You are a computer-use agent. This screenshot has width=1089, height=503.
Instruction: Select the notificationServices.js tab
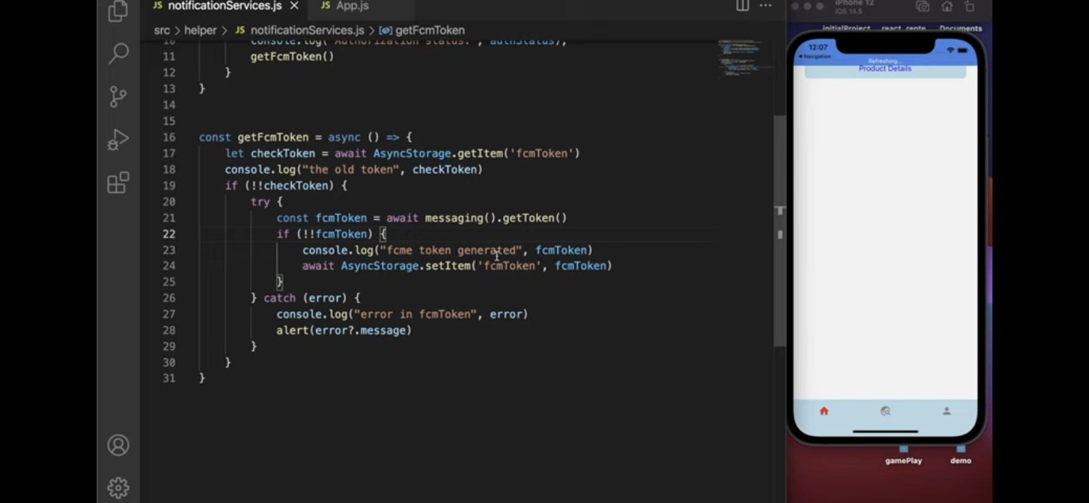[224, 6]
